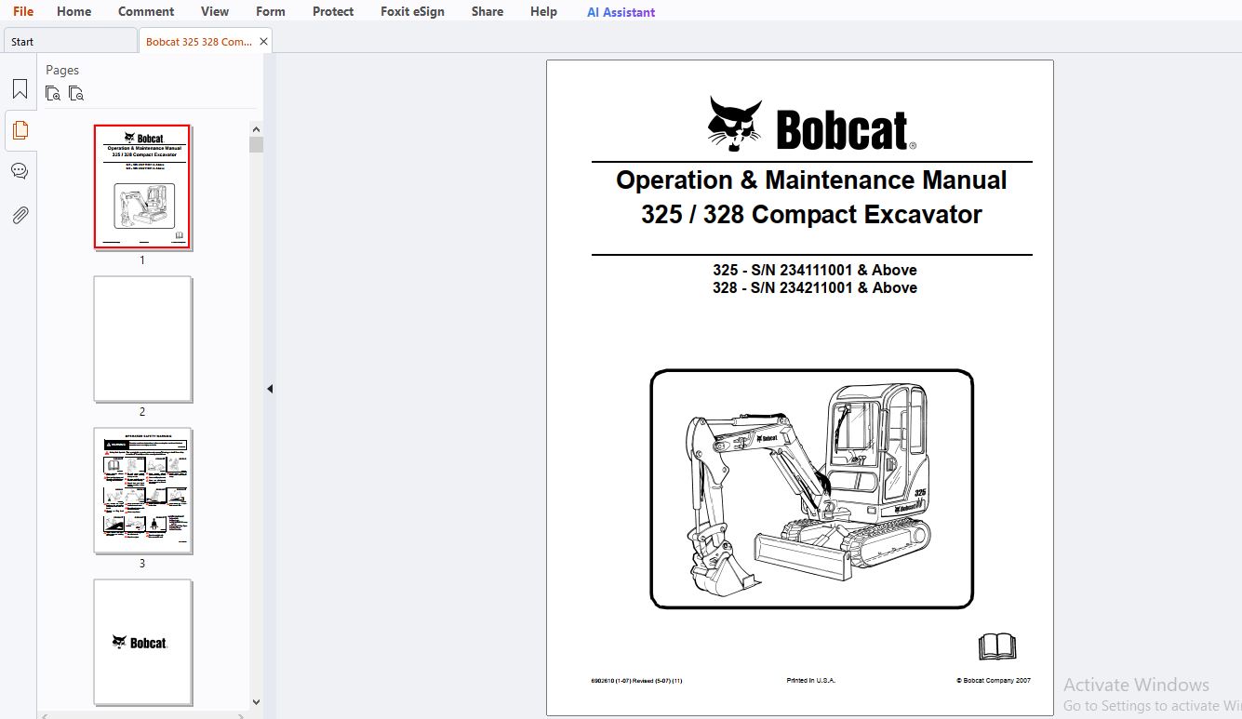Click the excavator illustration

(811, 489)
